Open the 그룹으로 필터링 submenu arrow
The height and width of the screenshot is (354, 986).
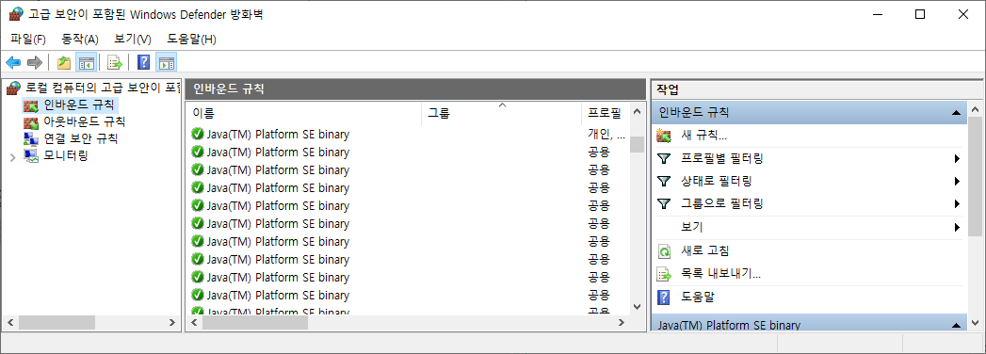(957, 203)
